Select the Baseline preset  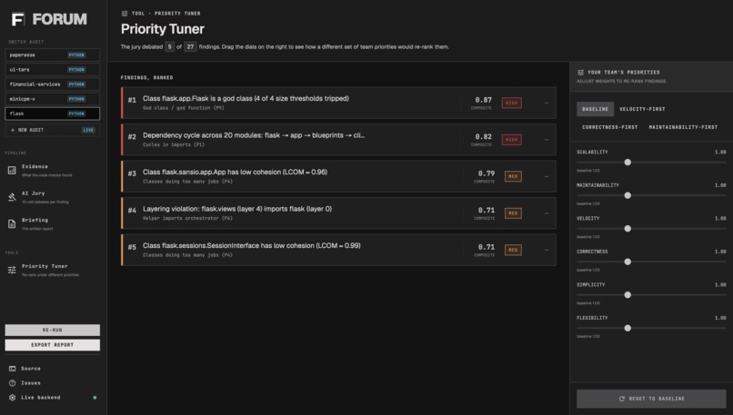click(x=595, y=109)
